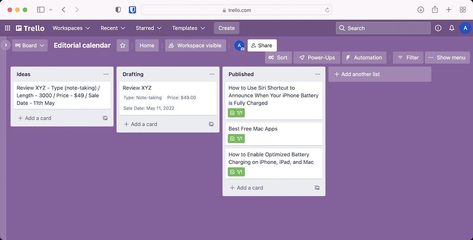
Task: Click Add another list
Action: point(380,74)
